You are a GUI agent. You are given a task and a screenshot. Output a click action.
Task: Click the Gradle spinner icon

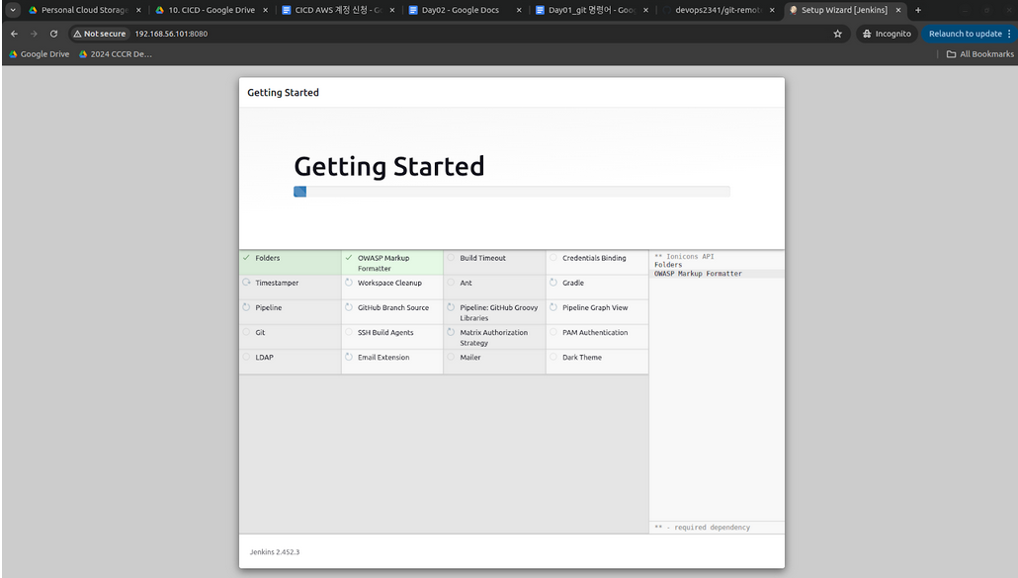553,283
